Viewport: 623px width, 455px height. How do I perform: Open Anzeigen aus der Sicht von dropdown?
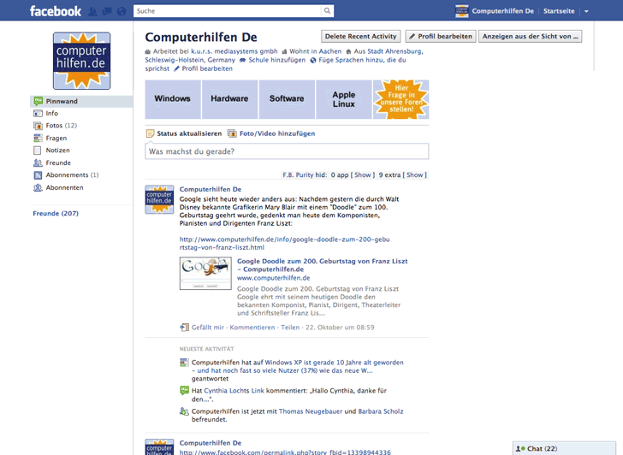pos(530,37)
